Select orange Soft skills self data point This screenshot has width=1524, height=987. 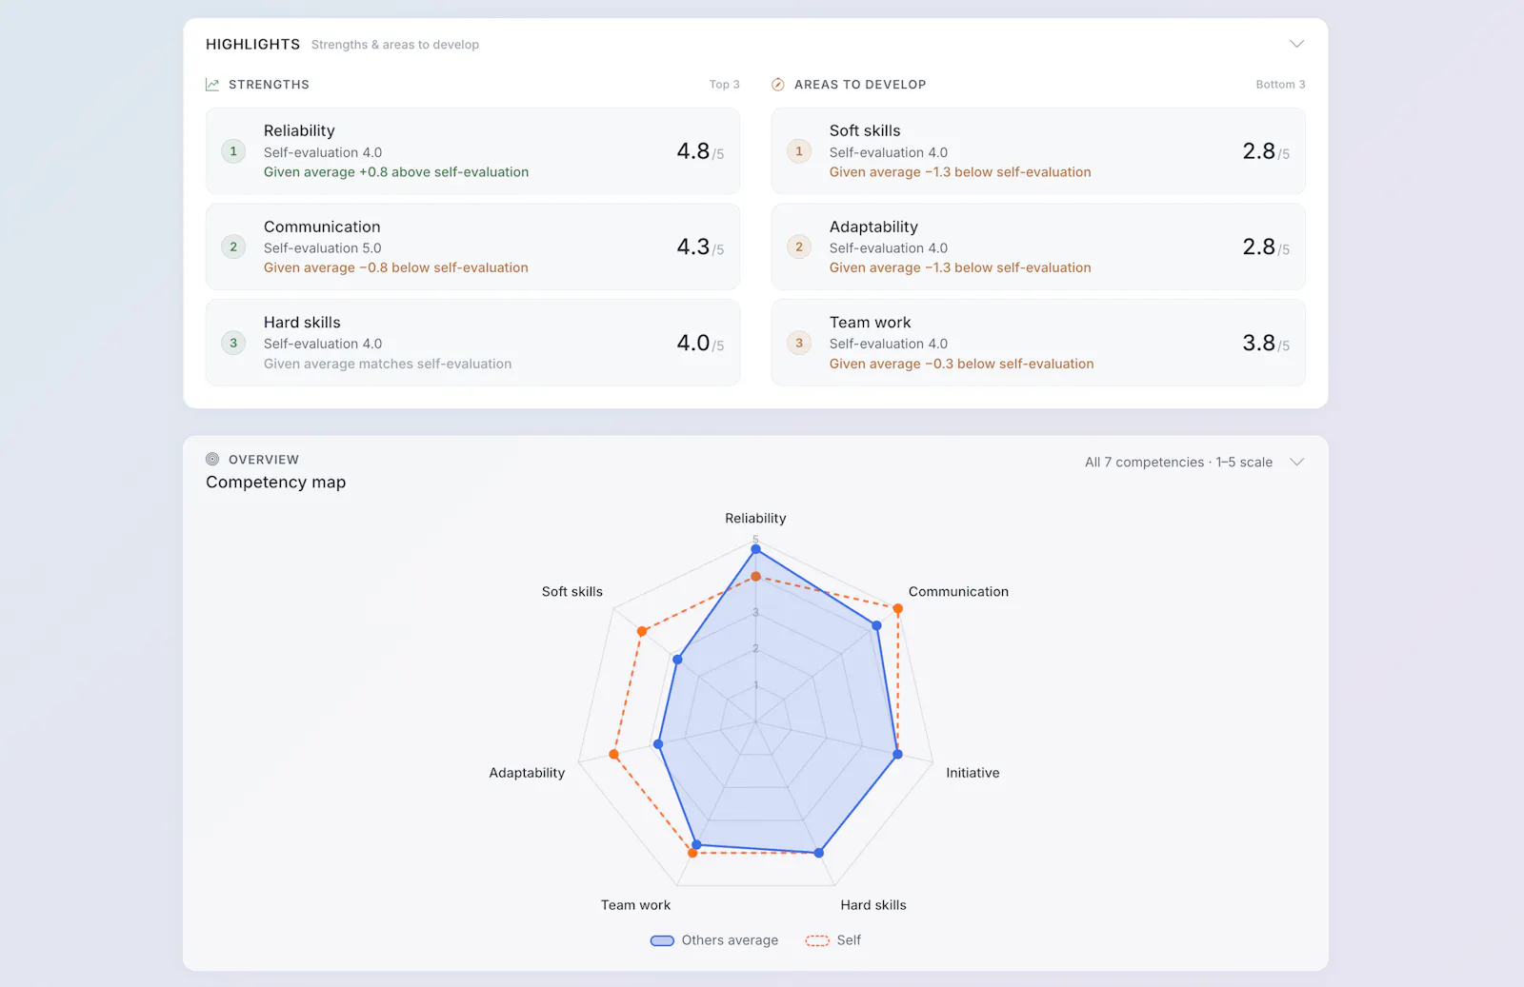[642, 632]
